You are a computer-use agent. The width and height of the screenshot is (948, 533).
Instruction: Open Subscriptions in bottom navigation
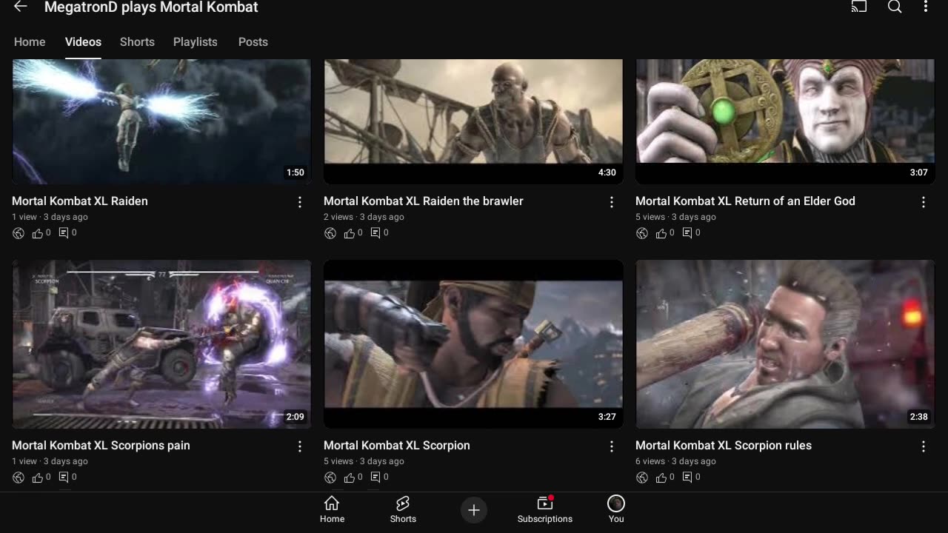click(545, 509)
